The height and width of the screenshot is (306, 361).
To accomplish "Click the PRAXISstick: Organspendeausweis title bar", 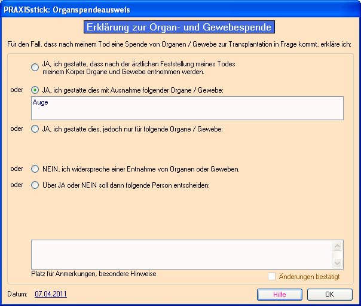I will point(180,10).
